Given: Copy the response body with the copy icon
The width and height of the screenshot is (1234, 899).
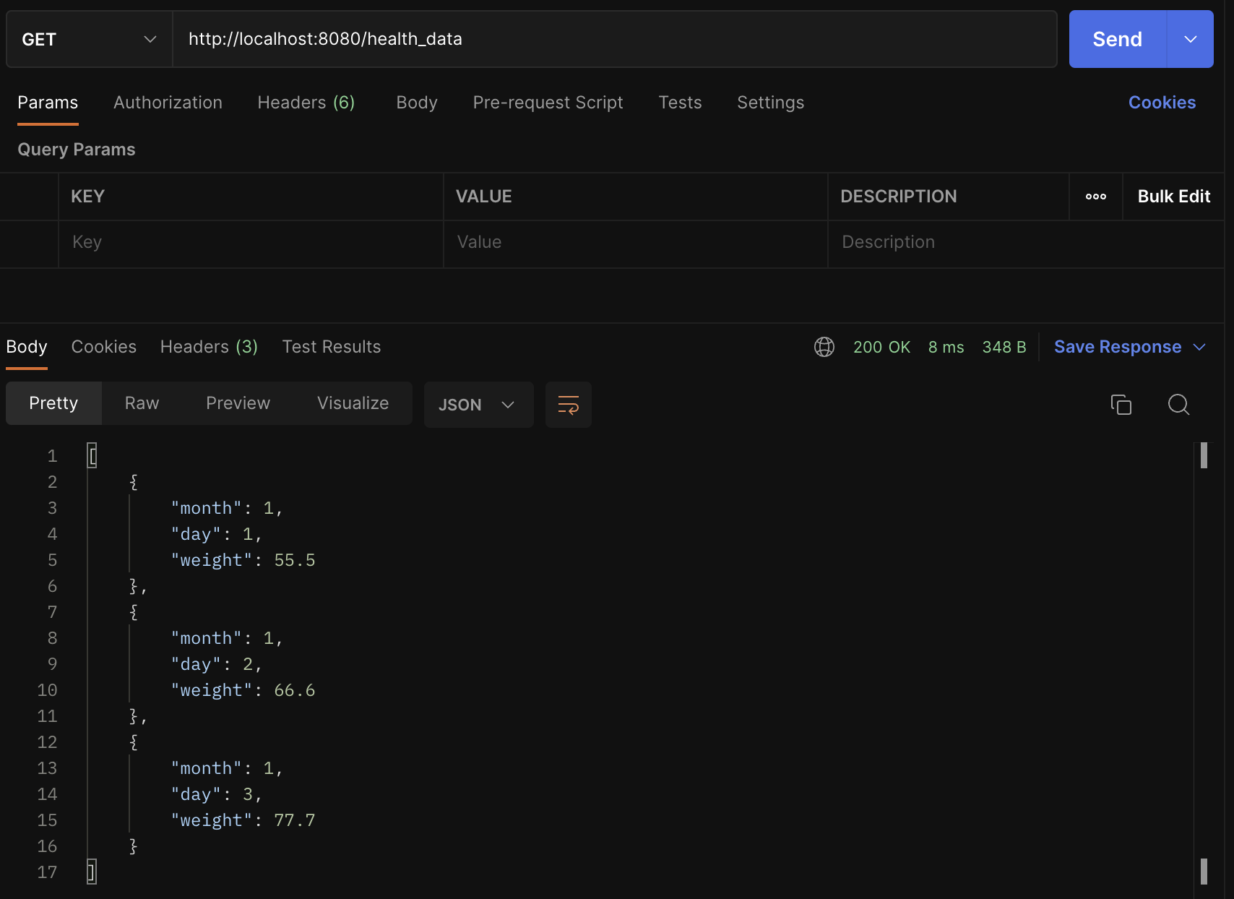Looking at the screenshot, I should tap(1121, 405).
